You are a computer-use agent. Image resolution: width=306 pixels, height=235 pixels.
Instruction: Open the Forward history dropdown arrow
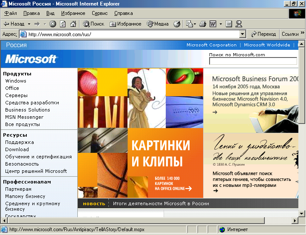[x=45, y=24]
